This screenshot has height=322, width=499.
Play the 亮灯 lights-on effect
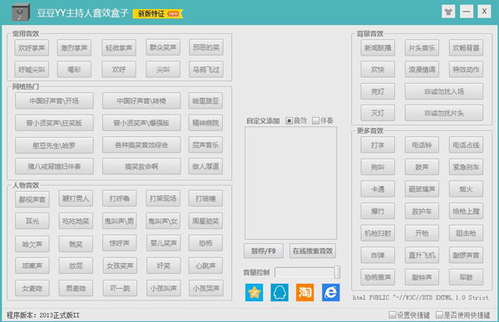coord(378,91)
